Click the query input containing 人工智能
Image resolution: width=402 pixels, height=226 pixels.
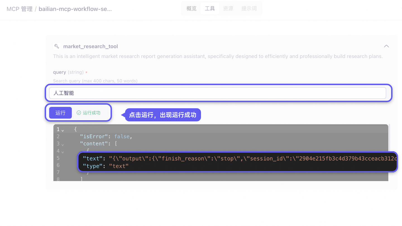pos(218,93)
